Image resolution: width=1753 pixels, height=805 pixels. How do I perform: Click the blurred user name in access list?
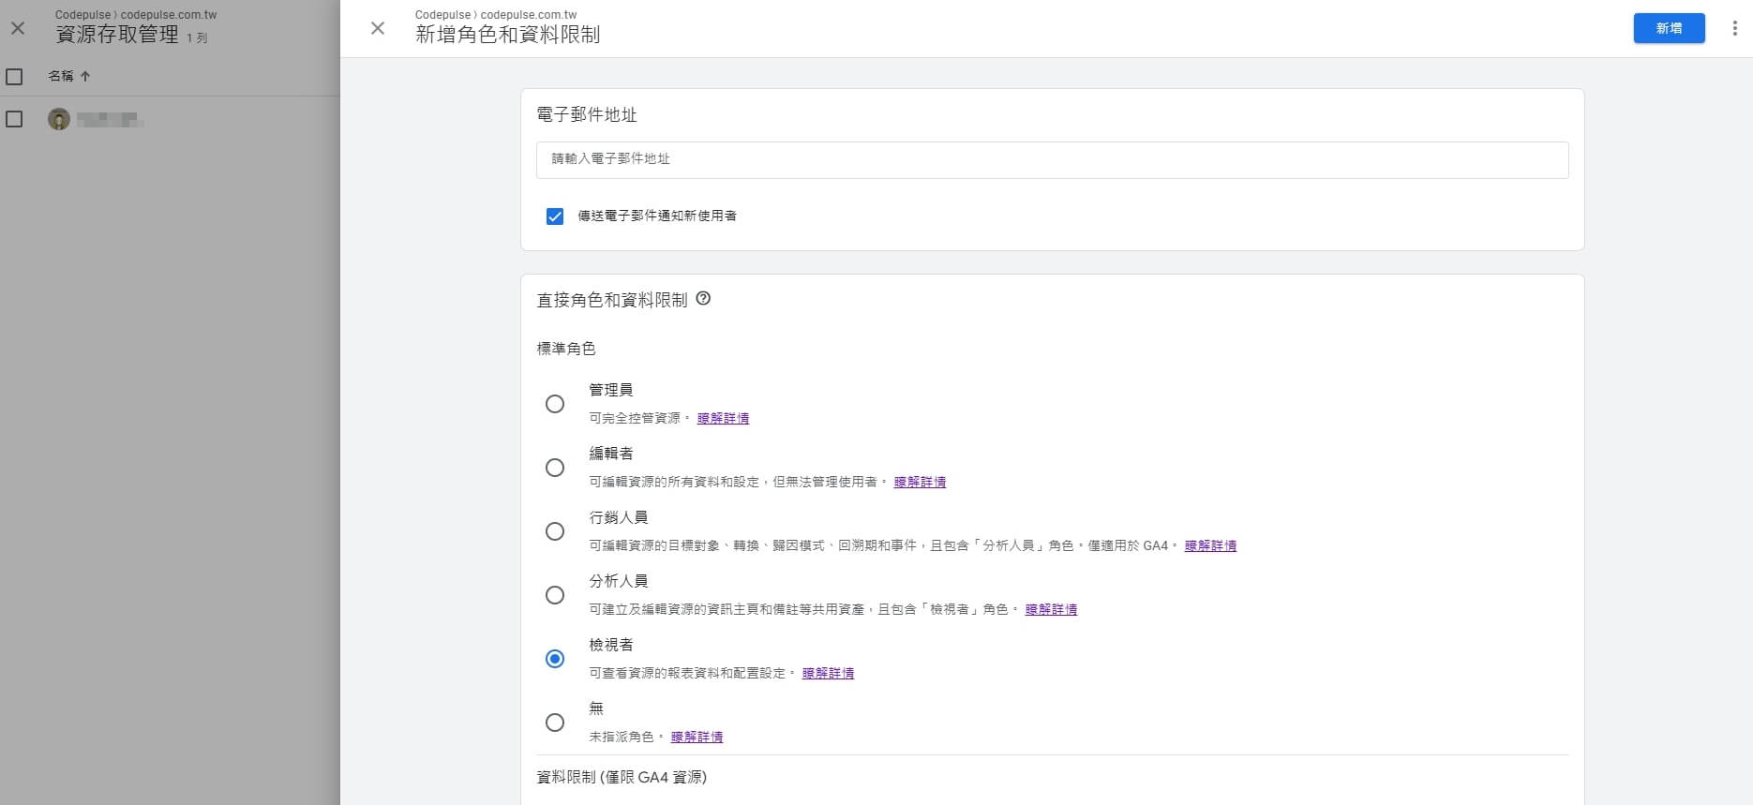[x=109, y=119]
